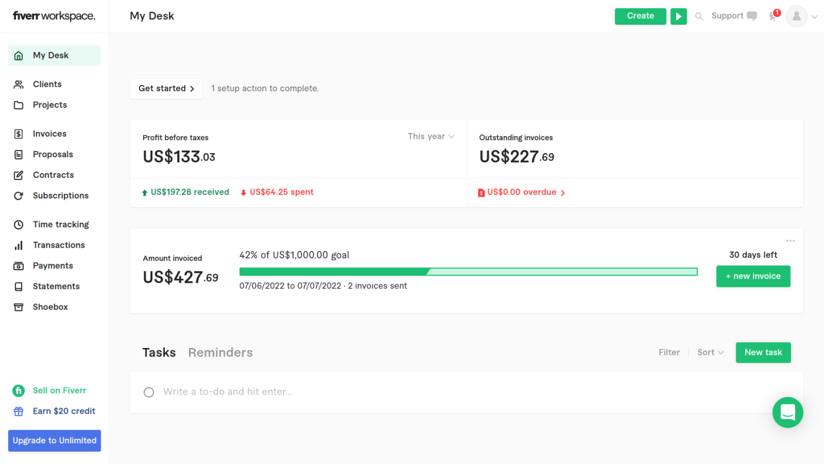This screenshot has width=824, height=464.
Task: Open search using the magnifier icon
Action: tap(699, 16)
